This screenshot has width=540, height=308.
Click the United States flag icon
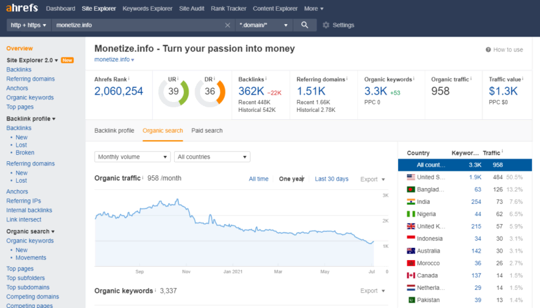[411, 177]
